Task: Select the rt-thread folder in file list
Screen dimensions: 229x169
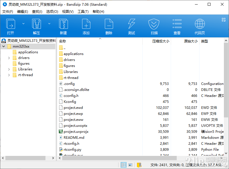Action: tap(69, 78)
